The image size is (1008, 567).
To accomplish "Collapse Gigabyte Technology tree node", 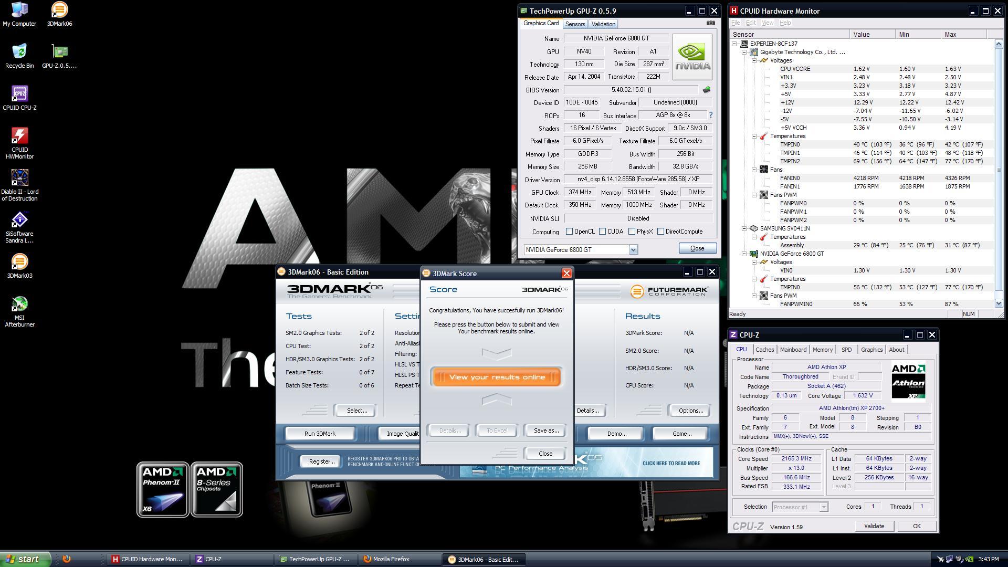I will pos(744,52).
